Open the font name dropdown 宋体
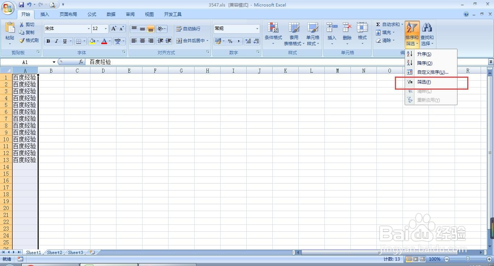494x266 pixels. (89, 29)
